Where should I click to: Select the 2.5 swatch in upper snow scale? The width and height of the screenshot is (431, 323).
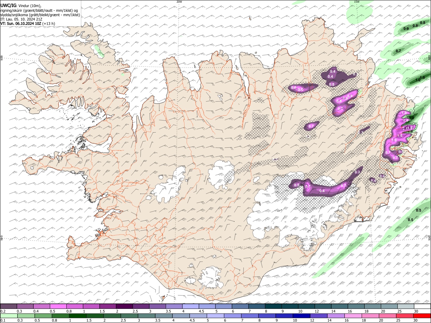tap(141, 306)
